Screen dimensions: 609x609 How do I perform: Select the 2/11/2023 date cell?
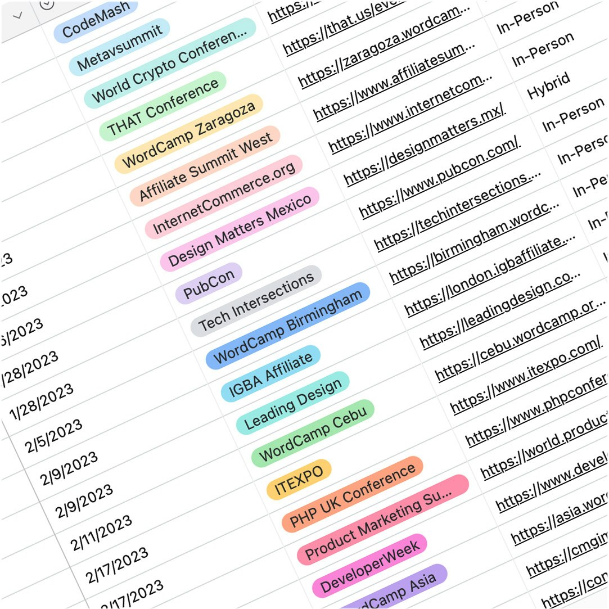pos(101,532)
